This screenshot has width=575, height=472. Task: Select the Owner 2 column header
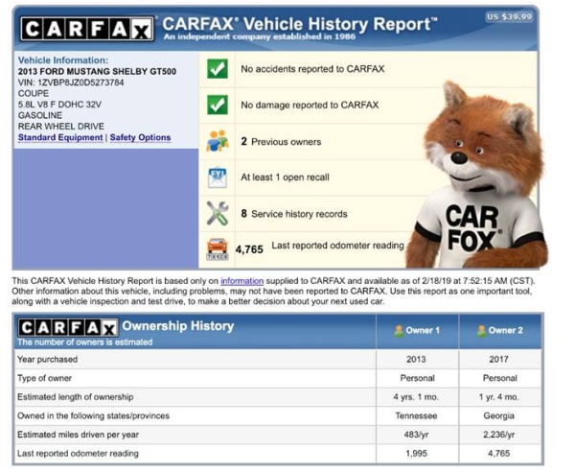[x=498, y=330]
